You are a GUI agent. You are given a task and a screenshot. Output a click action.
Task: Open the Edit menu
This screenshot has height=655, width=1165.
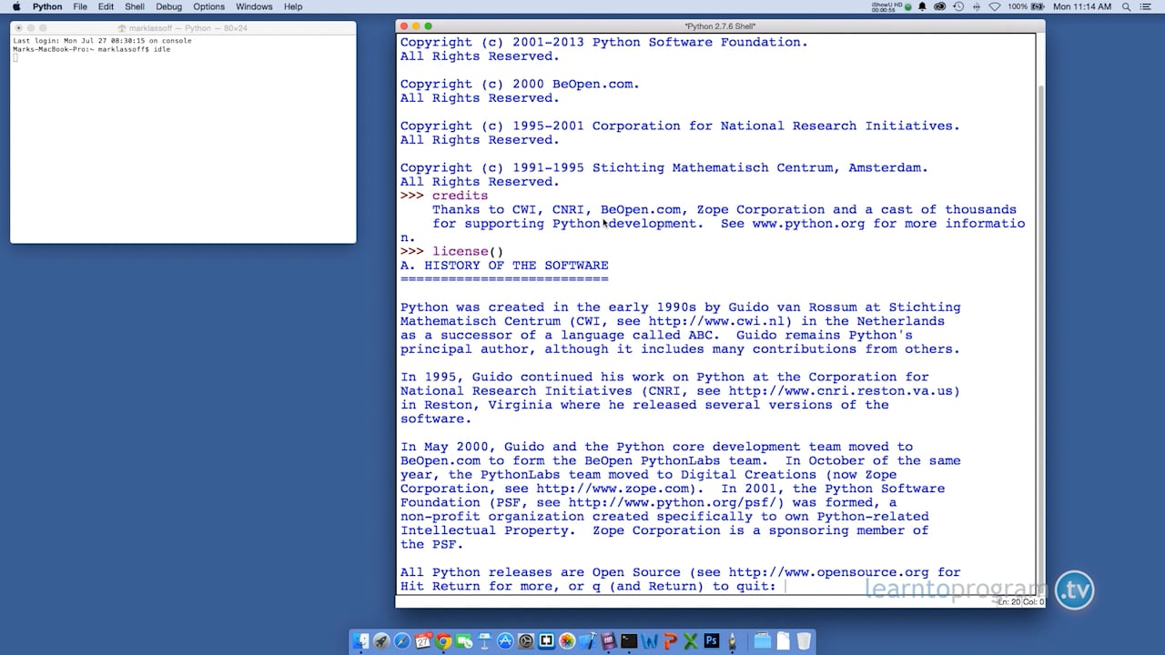coord(106,6)
